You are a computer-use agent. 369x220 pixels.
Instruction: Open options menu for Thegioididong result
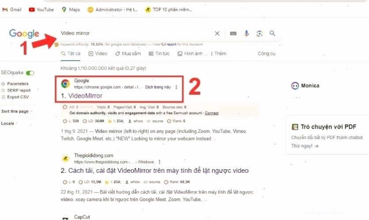[159, 162]
